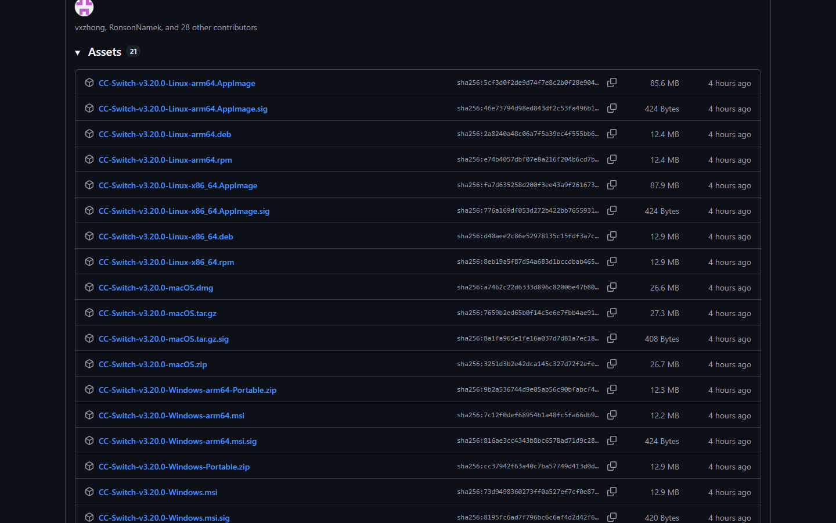Copy sha256 for Linux-x86_64.AppImage
Screen dimensions: 836x523
point(612,185)
